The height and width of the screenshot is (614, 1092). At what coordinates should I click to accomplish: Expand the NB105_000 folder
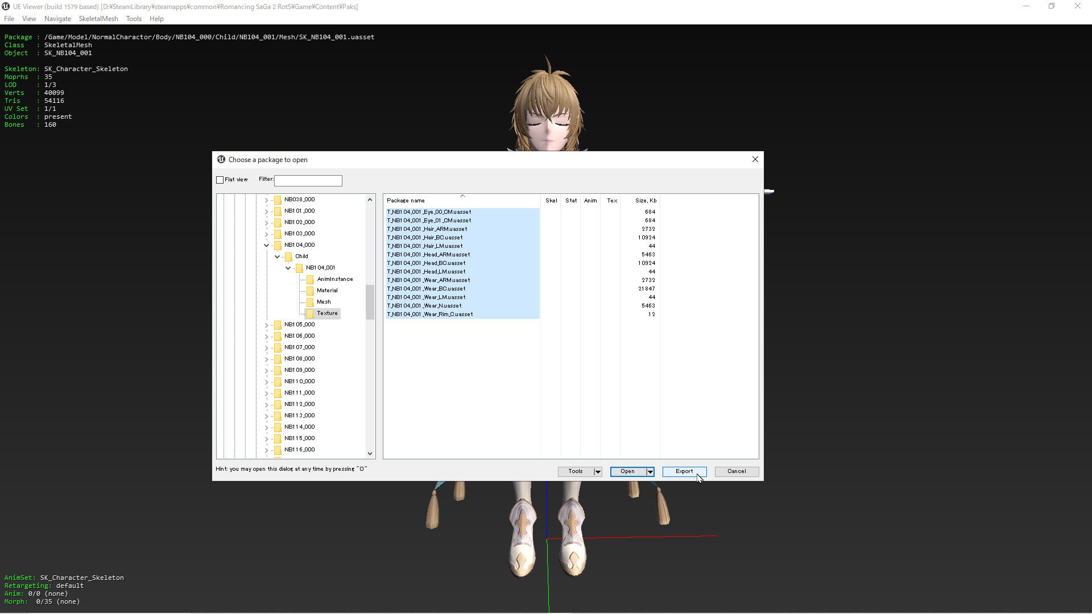click(266, 325)
